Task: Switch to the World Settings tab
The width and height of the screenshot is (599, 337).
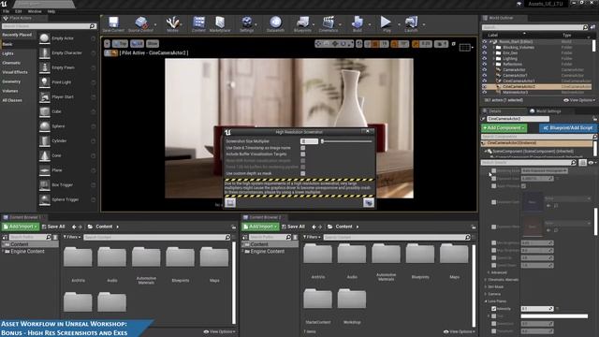Action: (546, 111)
